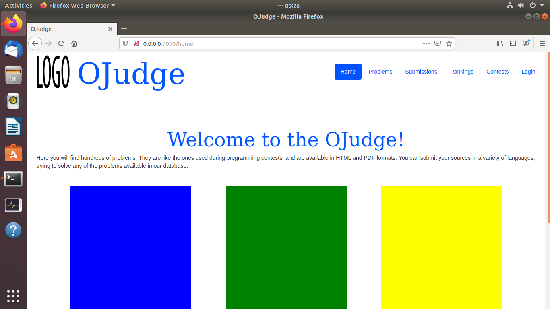Navigate back using the back arrow
The width and height of the screenshot is (550, 309).
point(35,43)
